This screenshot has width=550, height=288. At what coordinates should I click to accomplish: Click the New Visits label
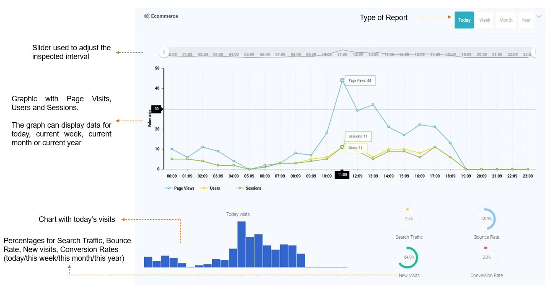click(409, 275)
